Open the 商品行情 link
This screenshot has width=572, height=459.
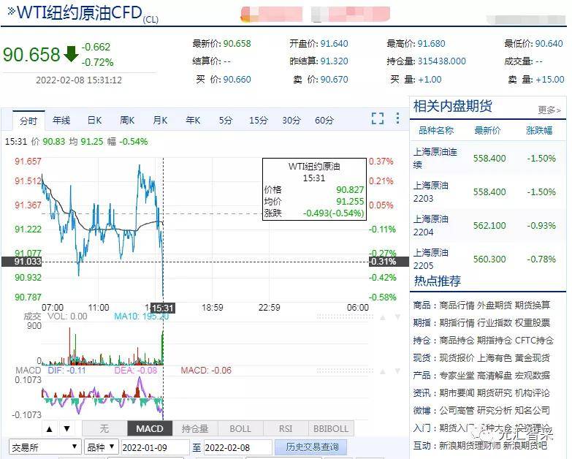coord(457,305)
